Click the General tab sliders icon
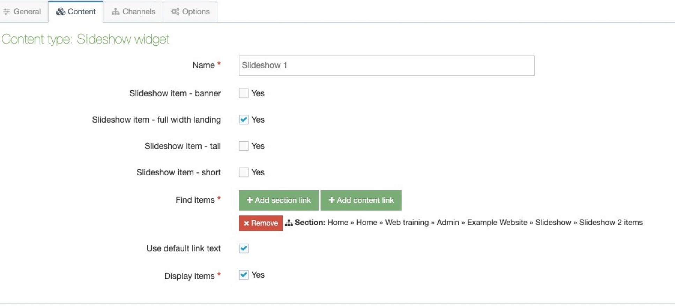The image size is (675, 306). tap(6, 12)
